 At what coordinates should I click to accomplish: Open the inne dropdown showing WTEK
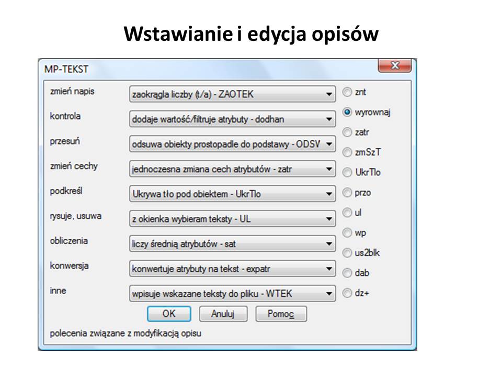[232, 293]
